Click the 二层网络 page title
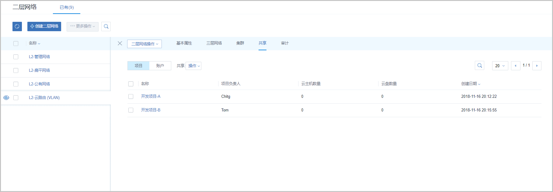This screenshot has height=192, width=553. (x=25, y=7)
